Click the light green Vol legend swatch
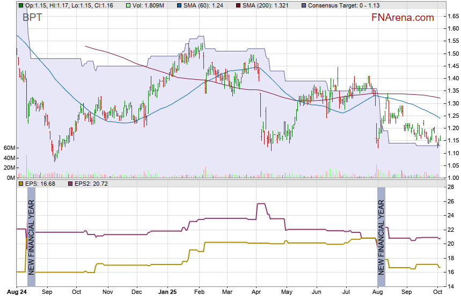Screen dimensions: 461x303 click(128, 5)
